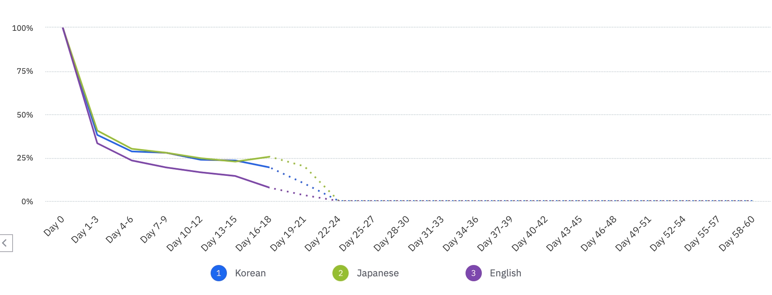The image size is (772, 295).
Task: Click the Day 58-60 axis label
Action: point(737,233)
